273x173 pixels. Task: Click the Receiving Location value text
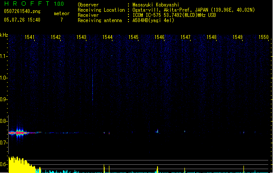[194, 10]
